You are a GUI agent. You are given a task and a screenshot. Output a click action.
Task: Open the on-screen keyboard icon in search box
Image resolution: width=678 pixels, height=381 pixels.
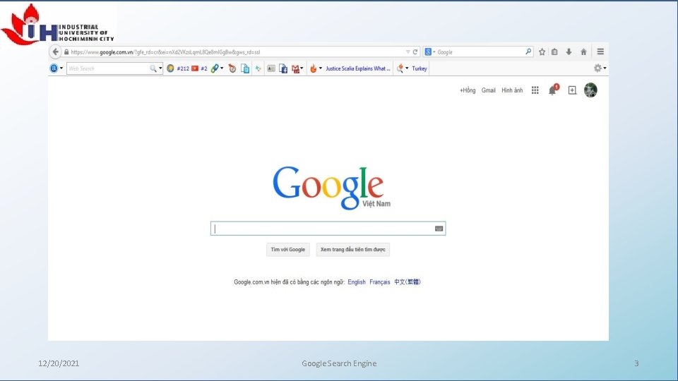(x=439, y=229)
